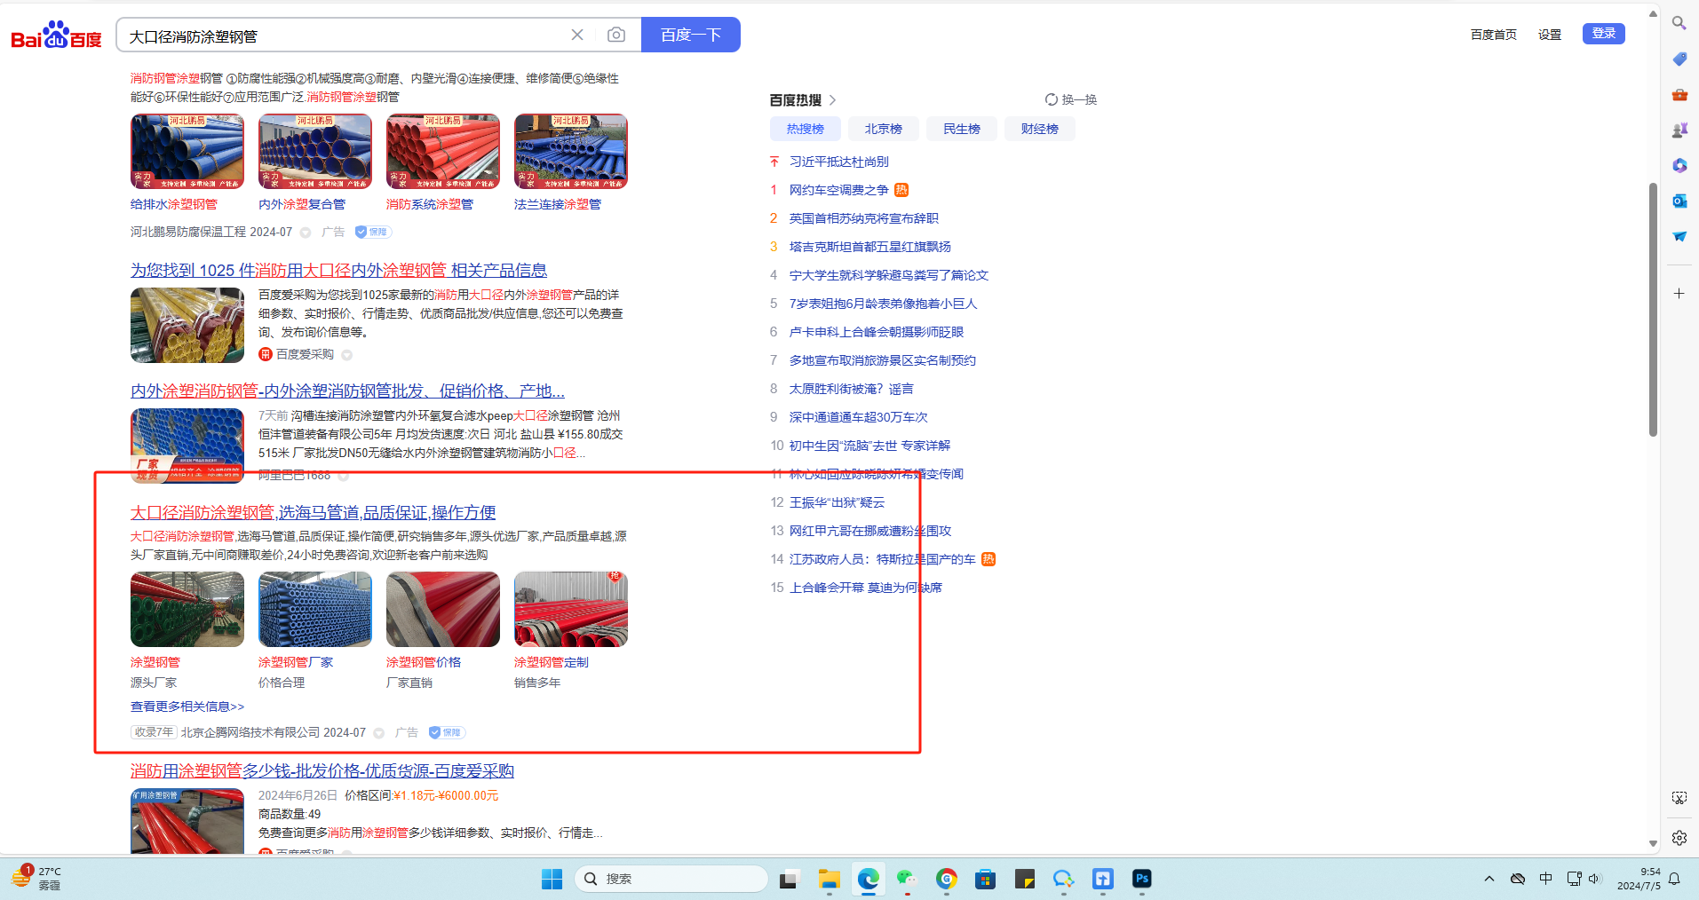Screen dimensions: 1699x900
Task: Click the plus icon to customize sidebar
Action: coord(1679,293)
